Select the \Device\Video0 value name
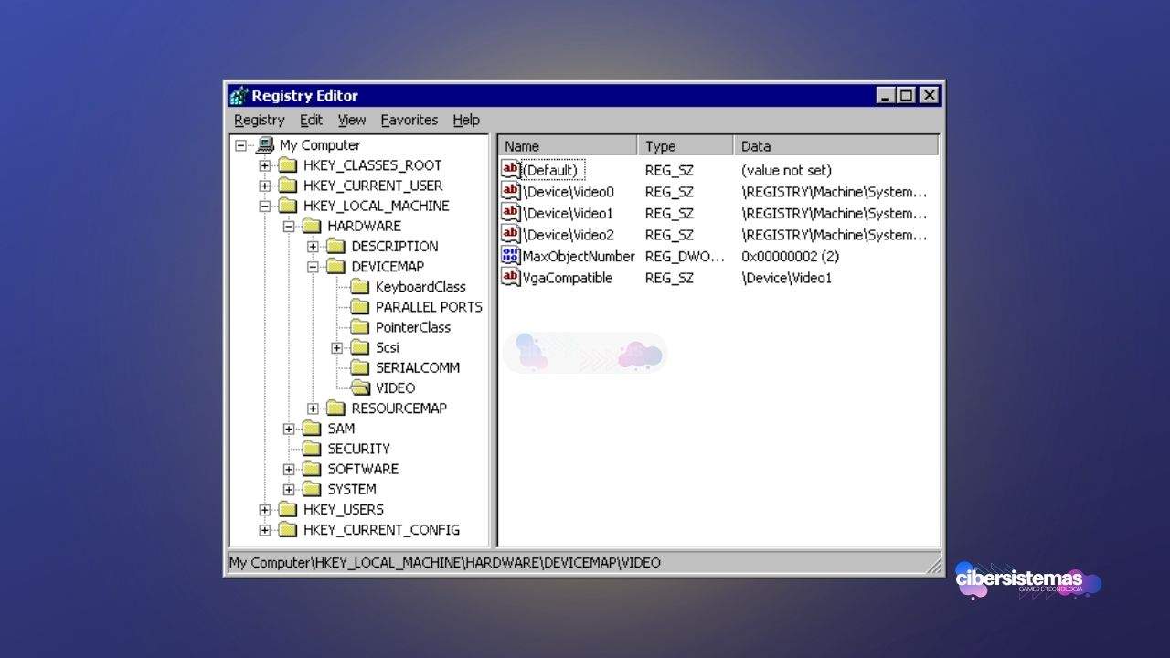The height and width of the screenshot is (658, 1170). (x=569, y=192)
